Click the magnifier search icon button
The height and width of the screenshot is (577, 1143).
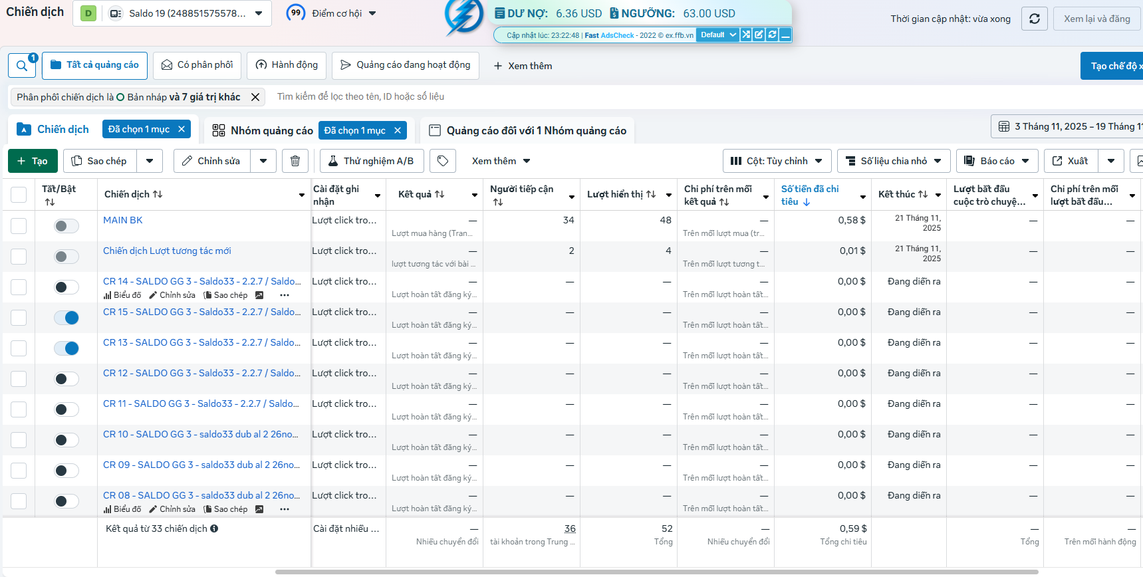pyautogui.click(x=22, y=65)
